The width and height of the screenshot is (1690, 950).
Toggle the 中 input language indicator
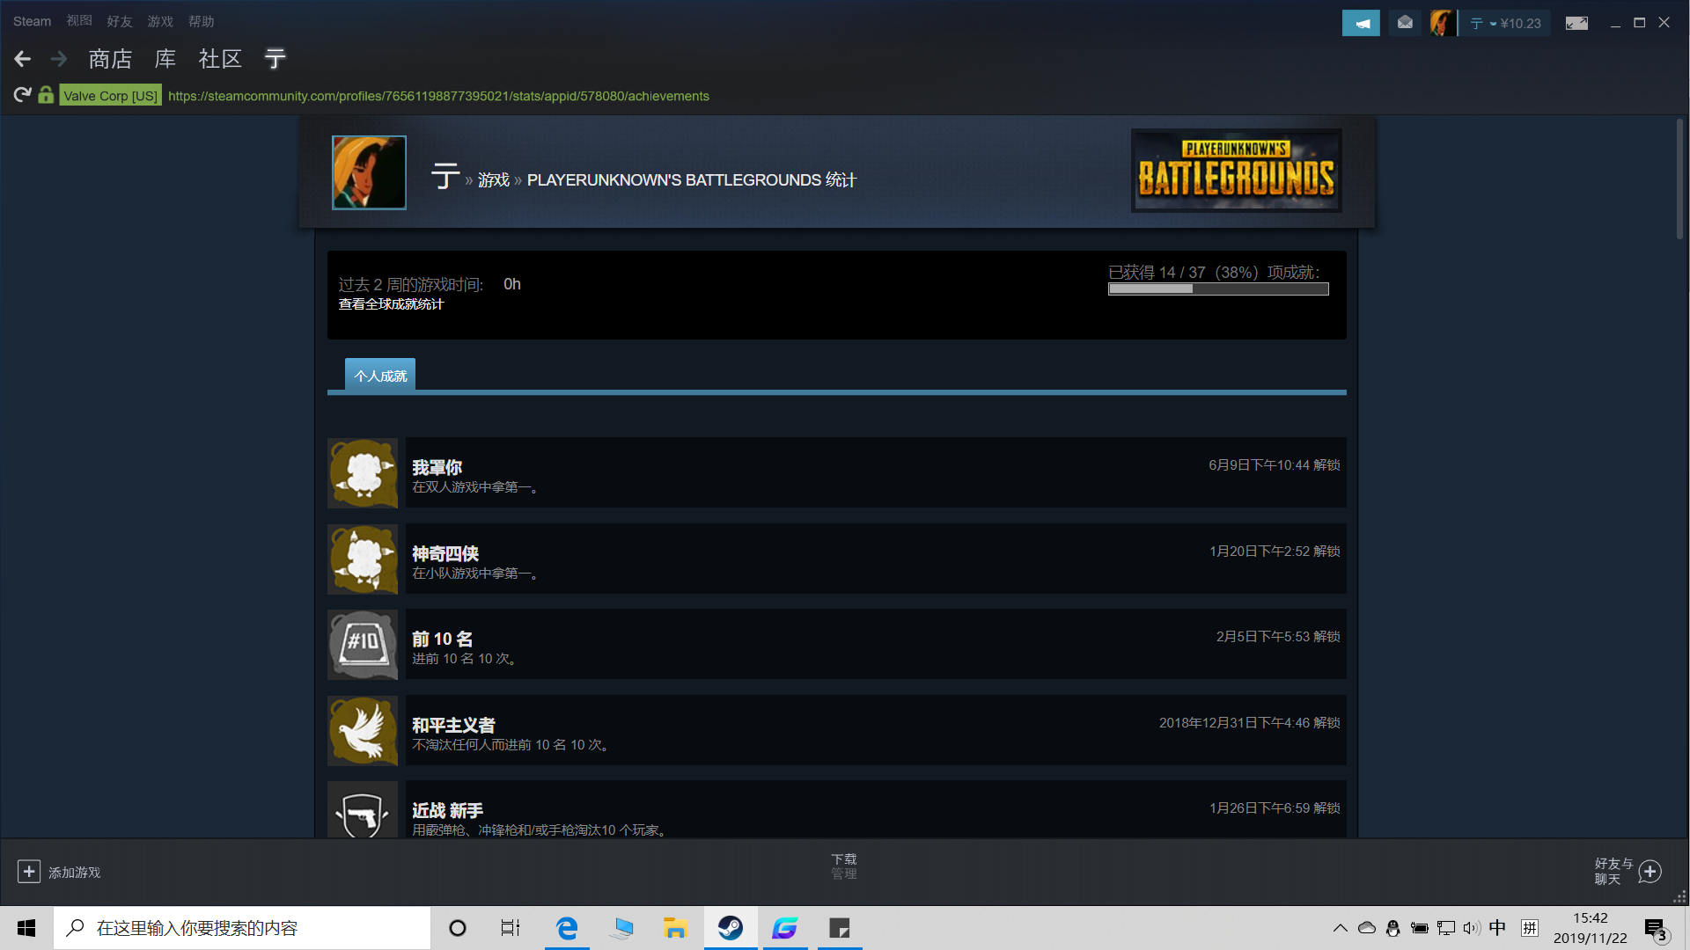pyautogui.click(x=1497, y=928)
